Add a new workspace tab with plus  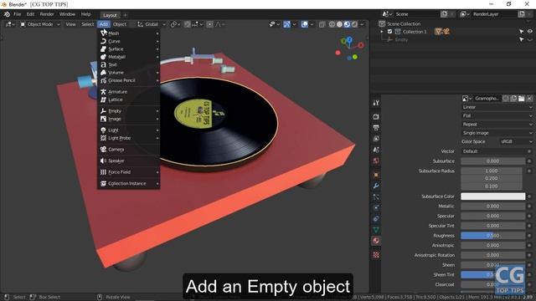(x=125, y=15)
